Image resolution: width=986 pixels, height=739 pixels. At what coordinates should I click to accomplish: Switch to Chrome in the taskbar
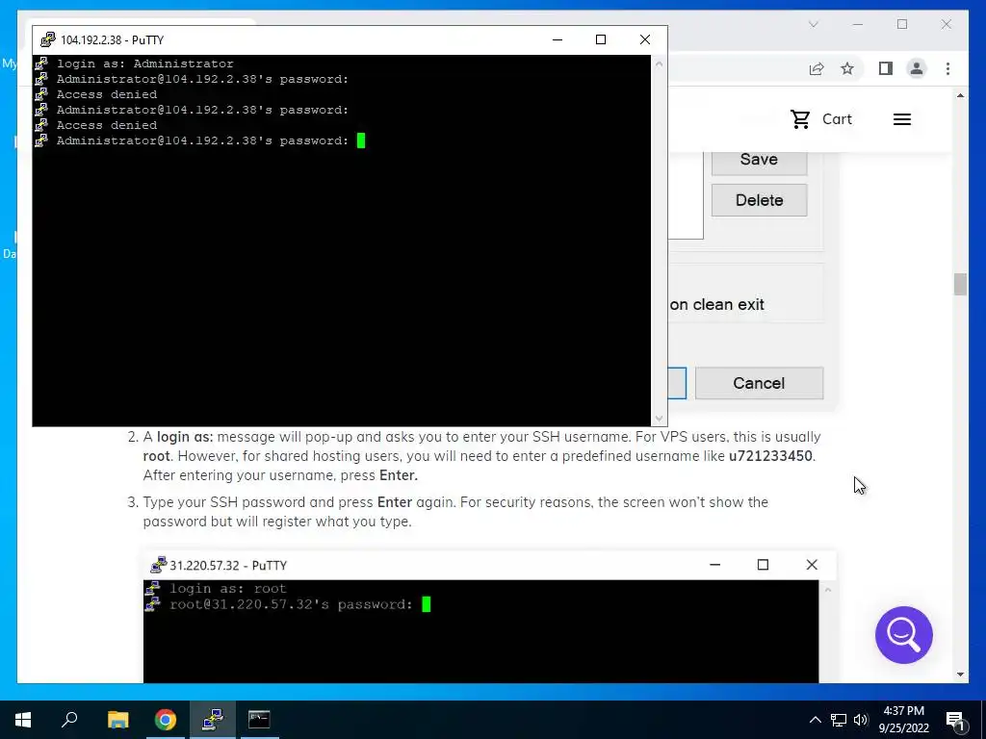point(166,720)
